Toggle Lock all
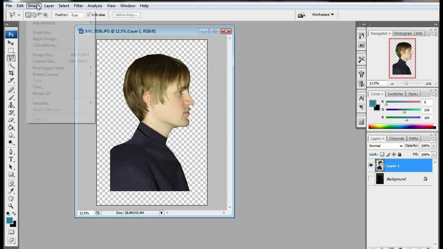 tap(399, 155)
